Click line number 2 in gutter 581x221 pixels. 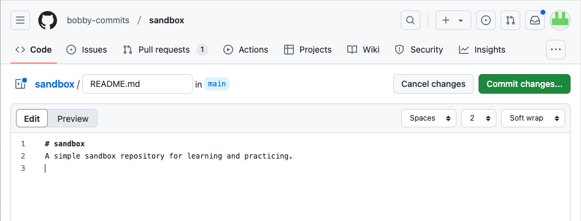coord(23,156)
